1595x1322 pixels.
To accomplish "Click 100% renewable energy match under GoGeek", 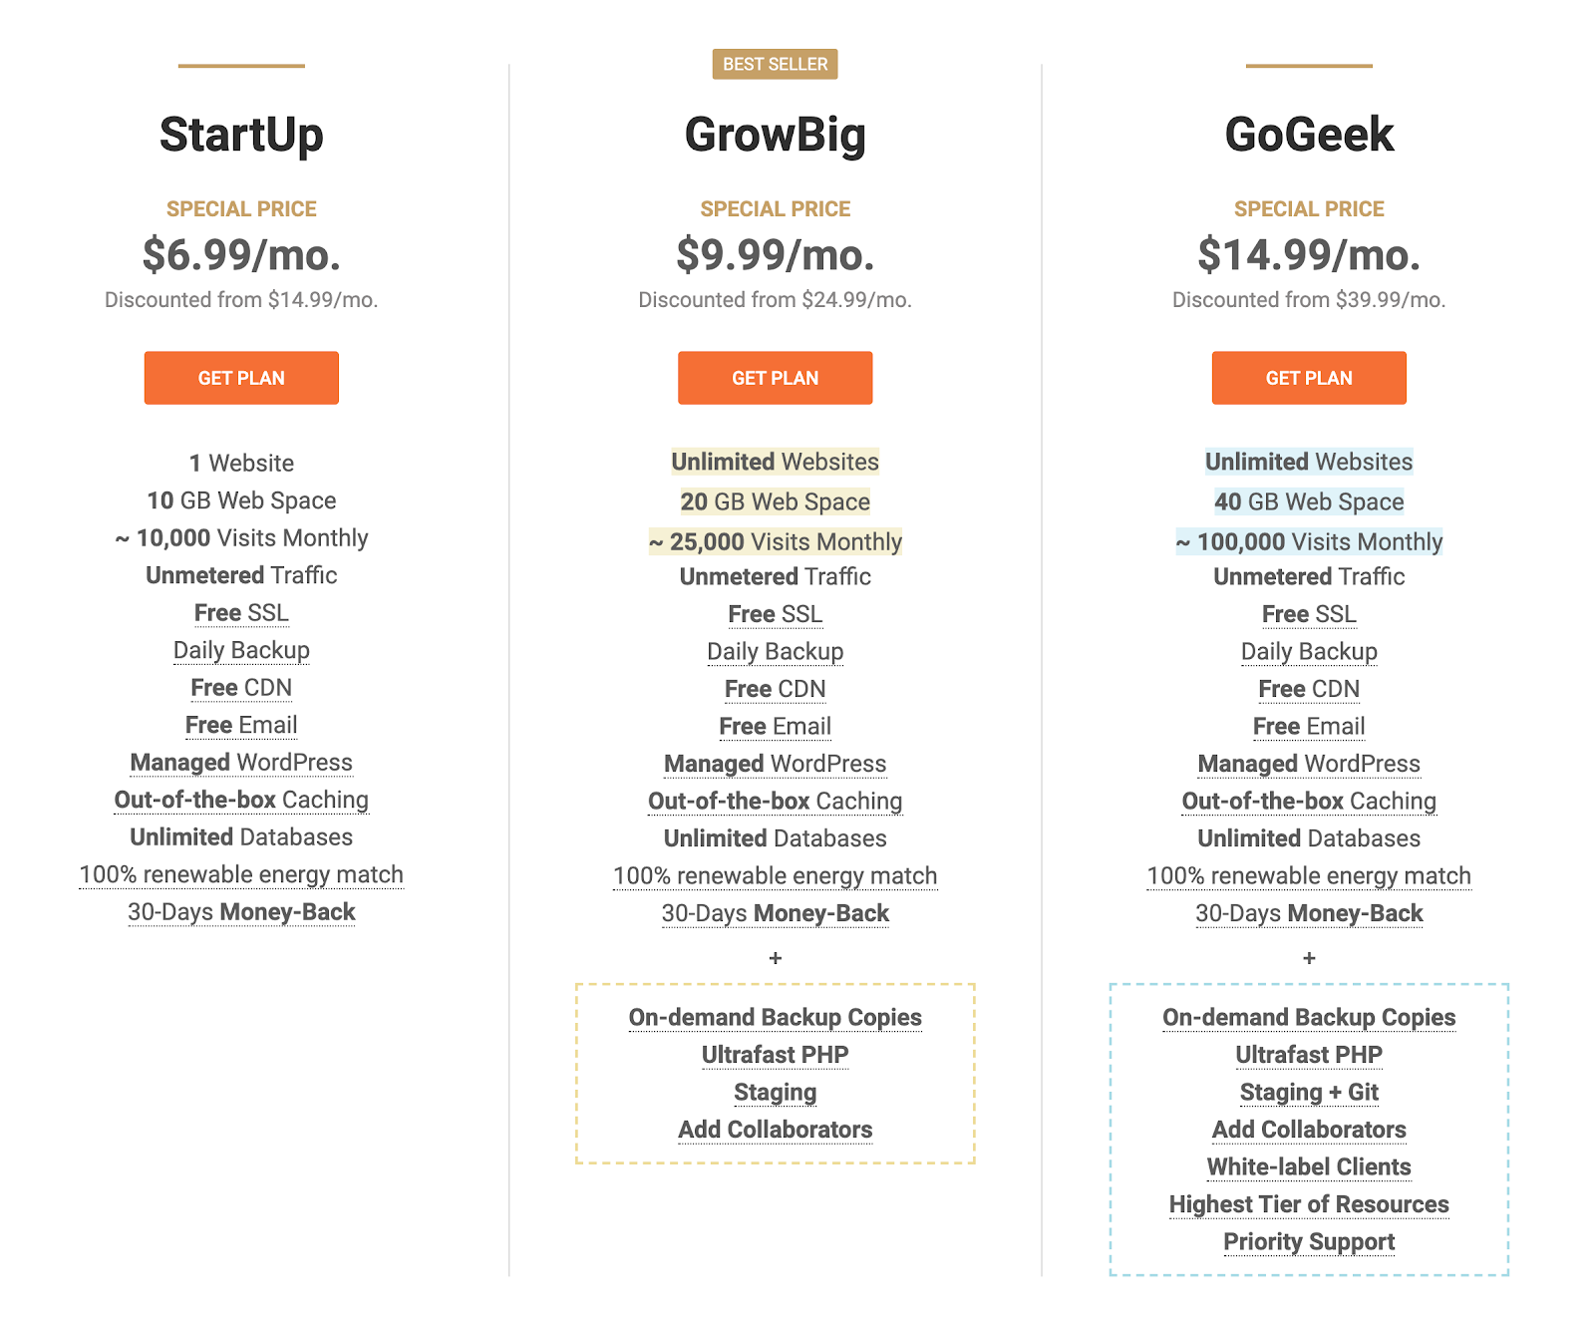I will [x=1309, y=876].
